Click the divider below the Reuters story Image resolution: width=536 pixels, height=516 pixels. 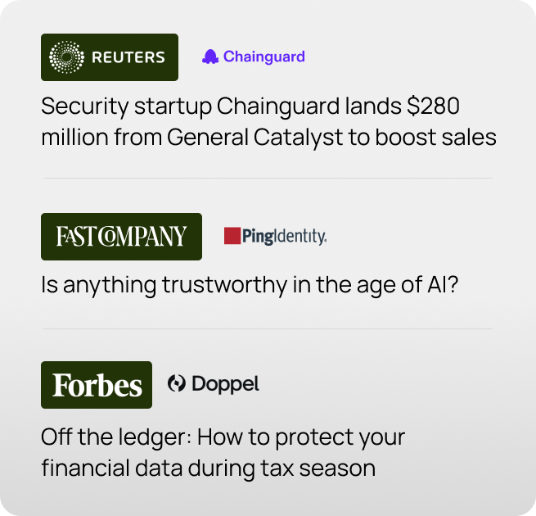(x=268, y=178)
